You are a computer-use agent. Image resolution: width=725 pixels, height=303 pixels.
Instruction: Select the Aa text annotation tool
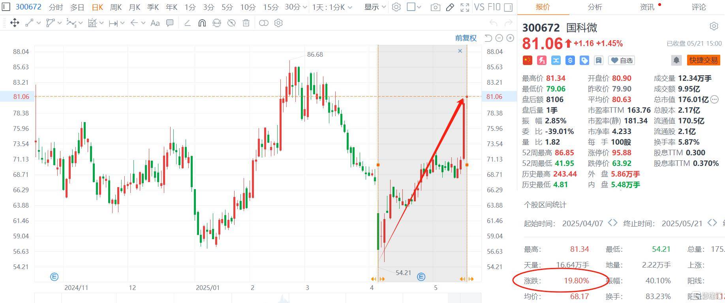155,23
